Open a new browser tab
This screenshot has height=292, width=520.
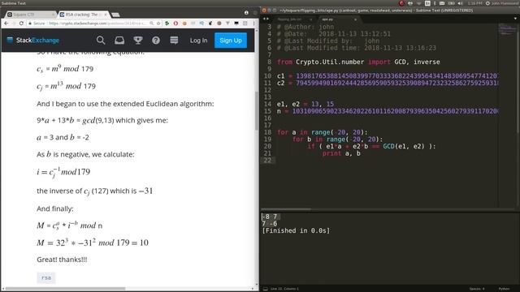[115, 15]
